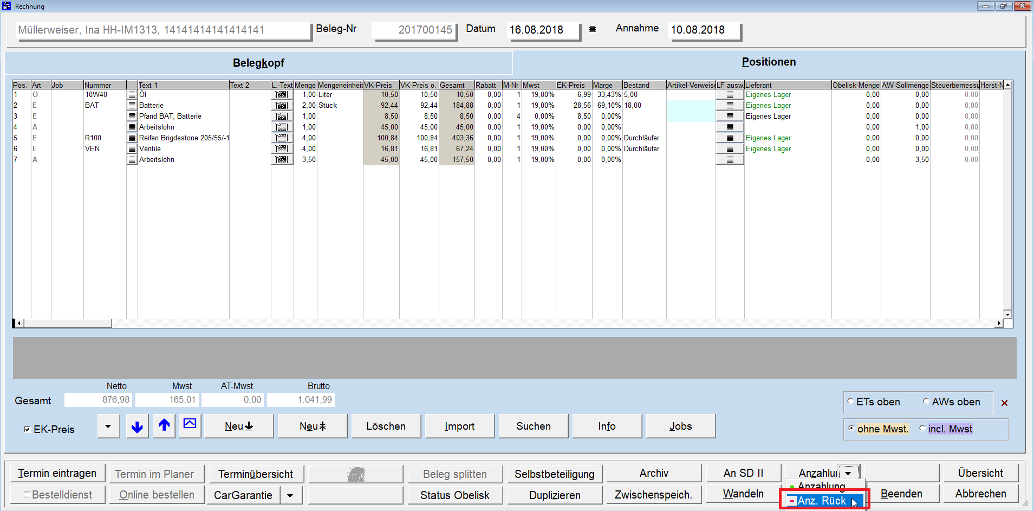The height and width of the screenshot is (511, 1034).
Task: Click the Abbrechen button
Action: click(980, 494)
